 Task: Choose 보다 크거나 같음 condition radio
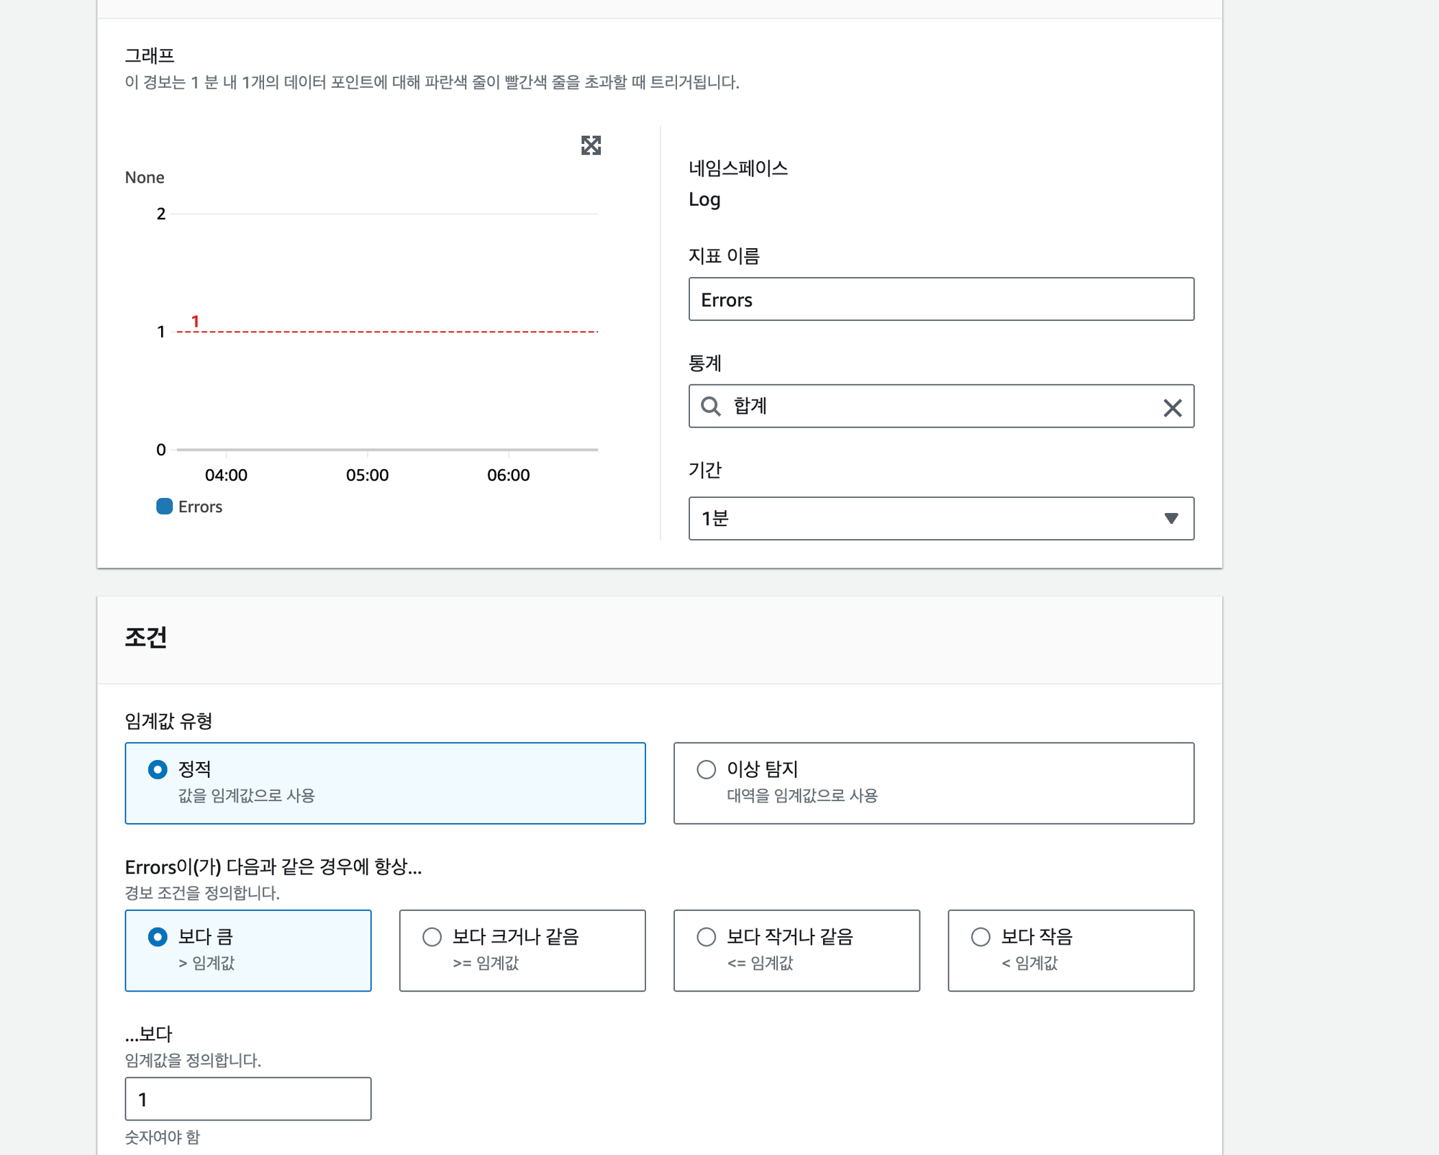click(x=432, y=936)
